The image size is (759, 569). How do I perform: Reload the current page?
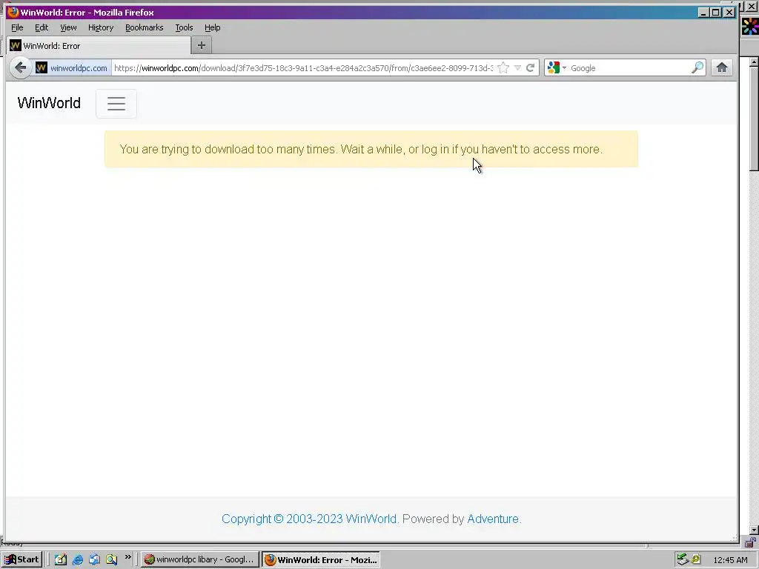[x=531, y=68]
